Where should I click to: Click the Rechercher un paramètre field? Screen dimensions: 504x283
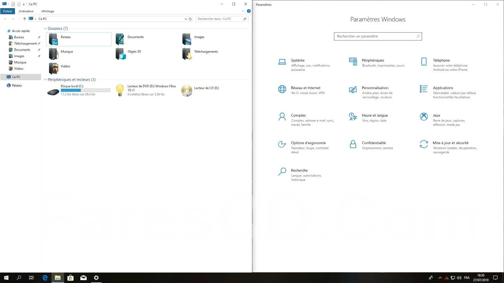[x=378, y=36]
